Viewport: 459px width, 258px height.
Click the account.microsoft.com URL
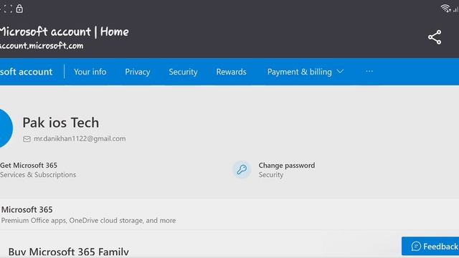pos(42,46)
